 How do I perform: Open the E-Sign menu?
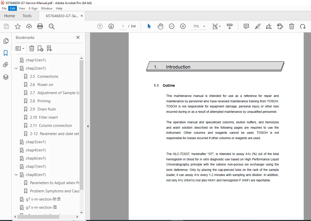(x=33, y=8)
